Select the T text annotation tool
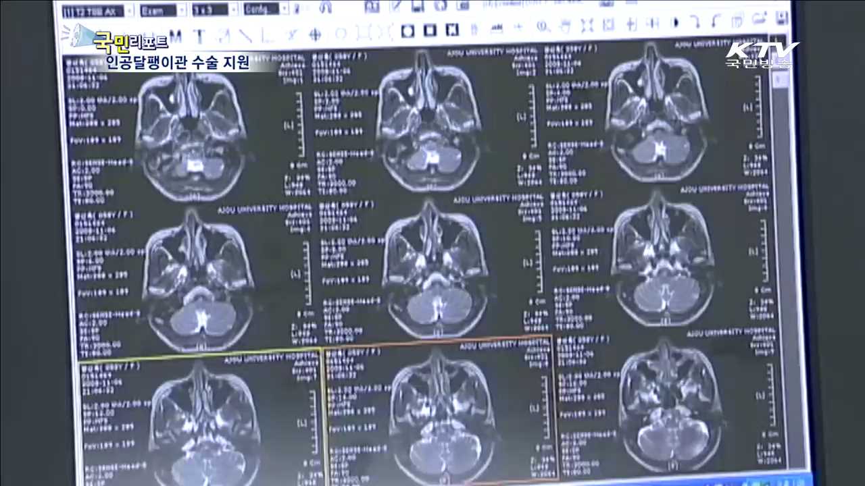The height and width of the screenshot is (486, 865). coord(199,35)
